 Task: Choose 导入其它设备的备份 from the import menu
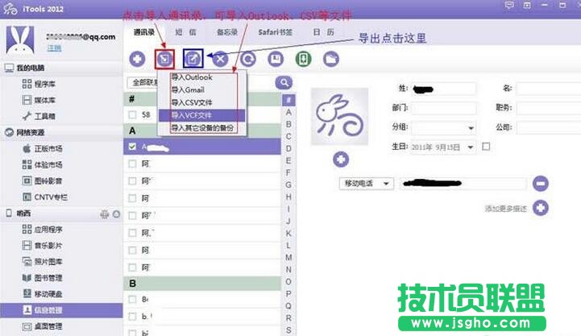point(202,128)
